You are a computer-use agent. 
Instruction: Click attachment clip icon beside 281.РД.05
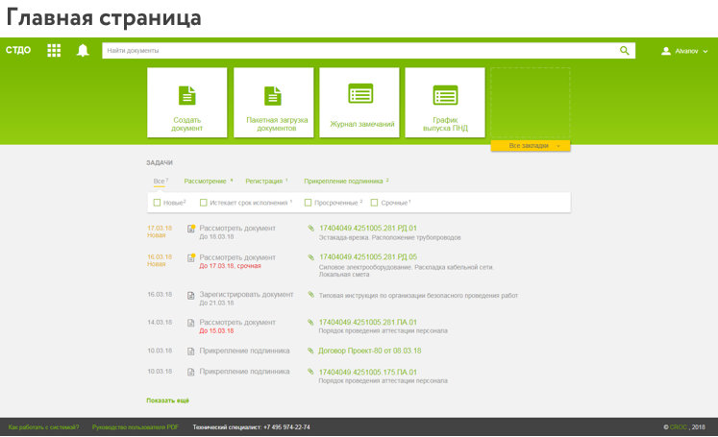[x=310, y=257]
